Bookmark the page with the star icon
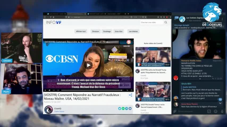Viewport: 227px width, 127px height. pyautogui.click(x=145, y=17)
